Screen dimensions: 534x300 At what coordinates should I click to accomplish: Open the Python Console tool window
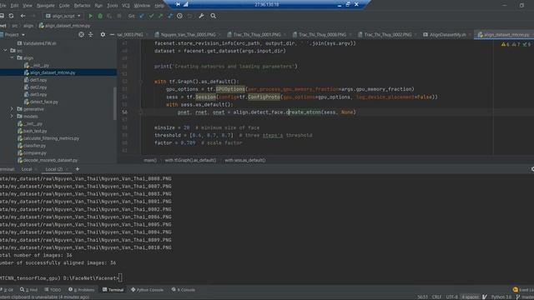[147, 290]
